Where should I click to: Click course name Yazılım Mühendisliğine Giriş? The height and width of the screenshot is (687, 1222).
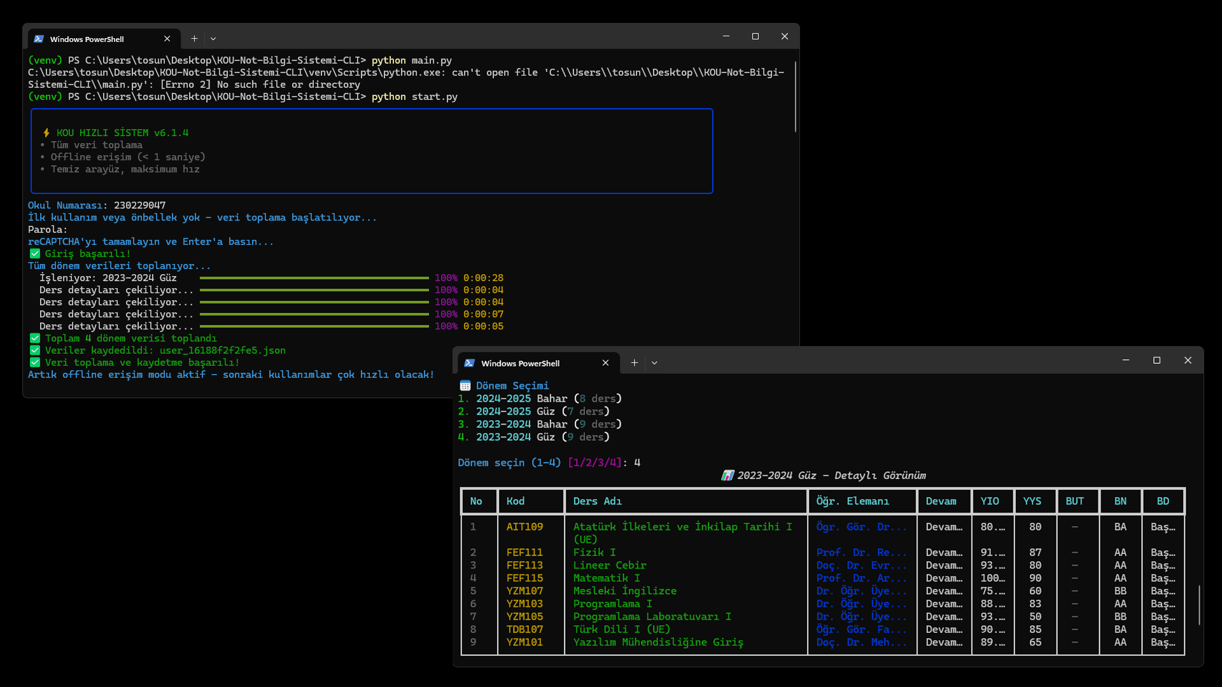[x=658, y=642]
